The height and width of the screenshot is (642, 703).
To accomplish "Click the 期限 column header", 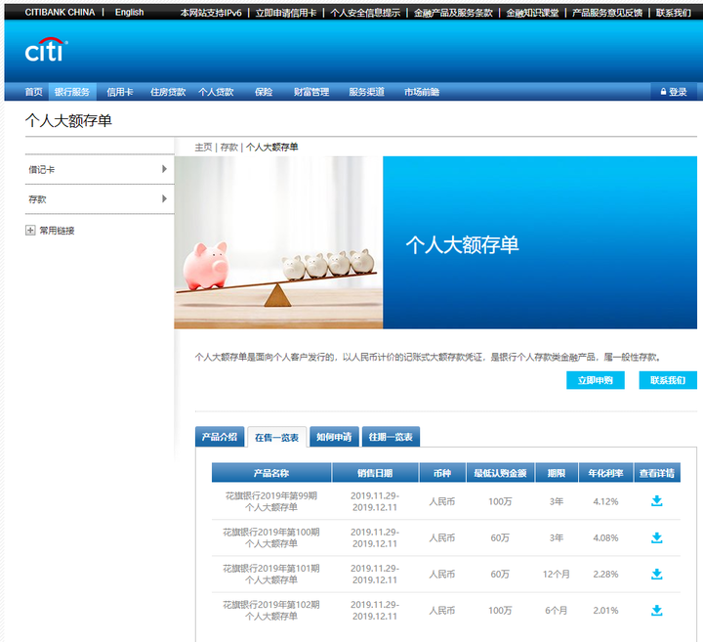I will click(557, 473).
